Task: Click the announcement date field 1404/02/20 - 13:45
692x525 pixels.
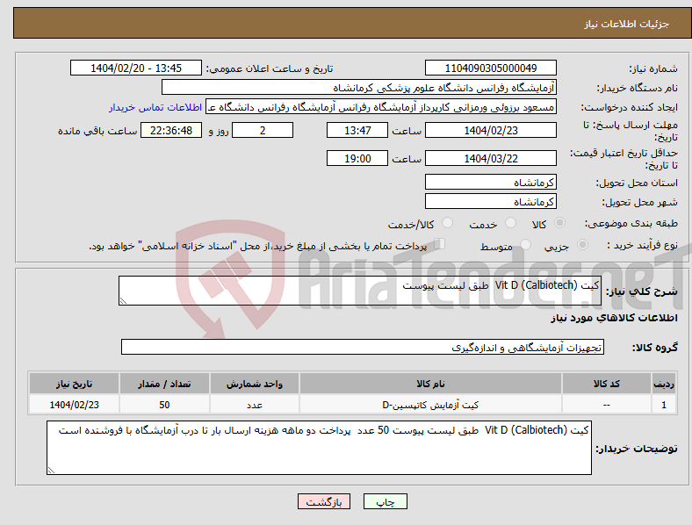Action: (x=136, y=68)
